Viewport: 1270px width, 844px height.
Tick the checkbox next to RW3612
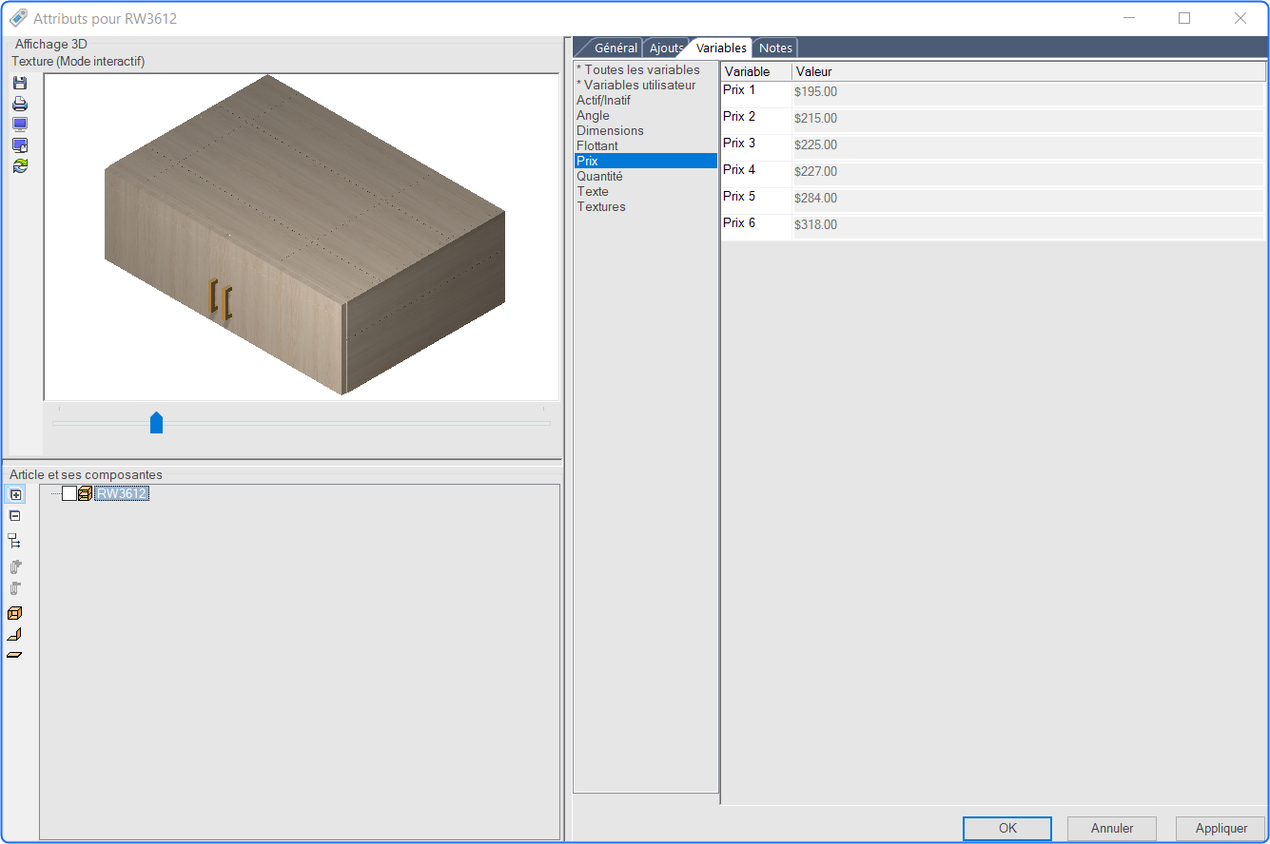[x=69, y=493]
